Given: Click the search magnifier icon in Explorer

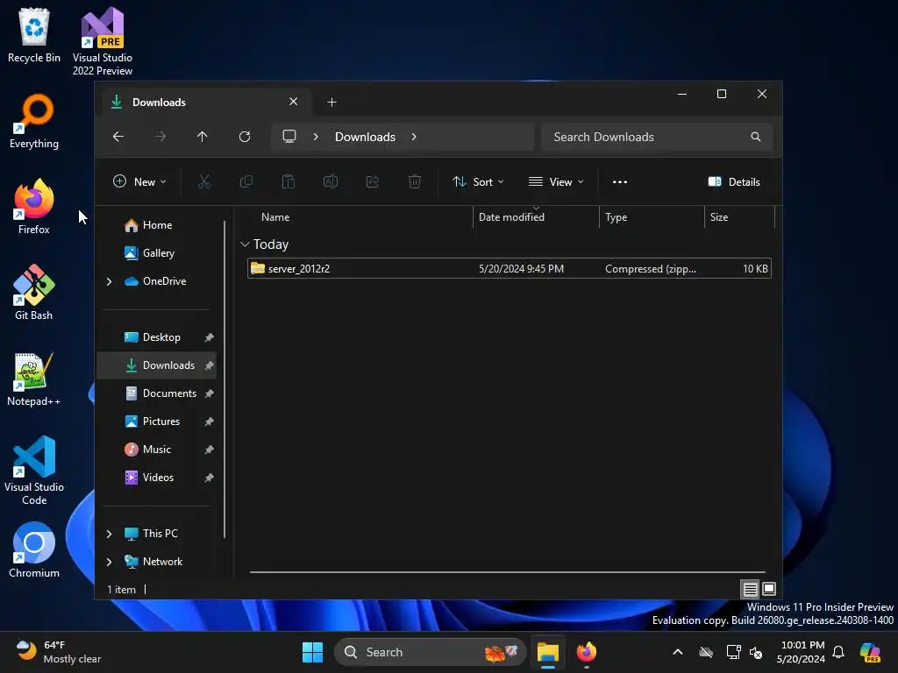Looking at the screenshot, I should point(755,137).
